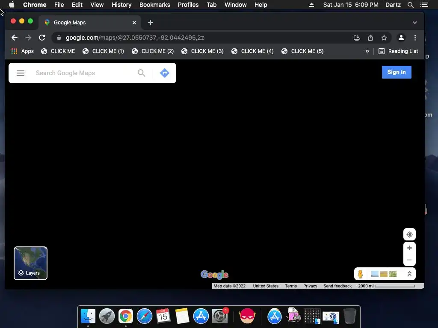Open the Chrome profile avatar
The image size is (438, 328).
coord(401,38)
